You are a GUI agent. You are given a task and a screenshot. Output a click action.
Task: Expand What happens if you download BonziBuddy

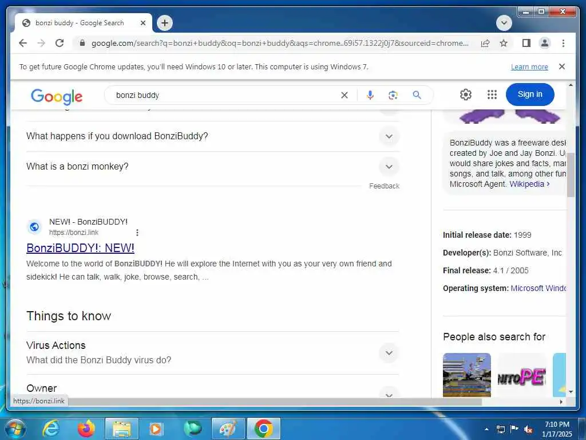point(213,136)
